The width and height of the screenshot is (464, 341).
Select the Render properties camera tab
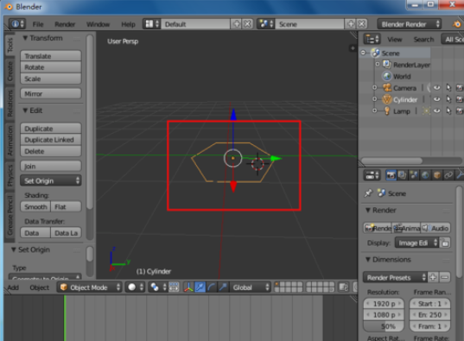tap(391, 175)
